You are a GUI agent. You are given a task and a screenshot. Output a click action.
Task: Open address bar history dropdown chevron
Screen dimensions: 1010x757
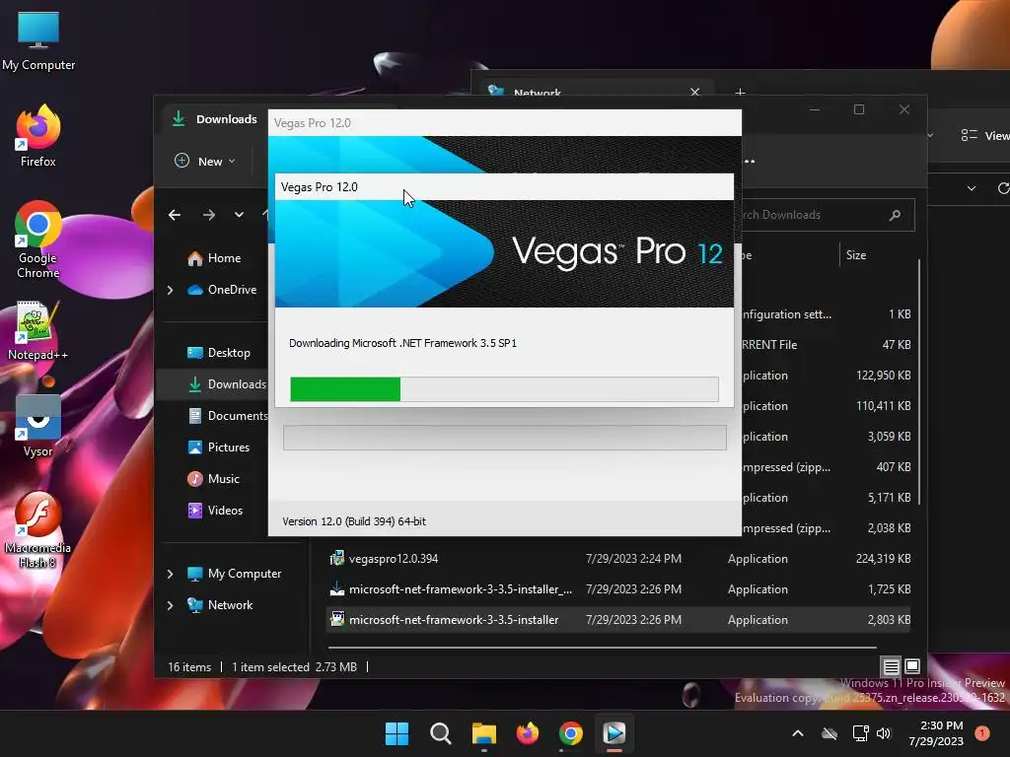click(972, 188)
